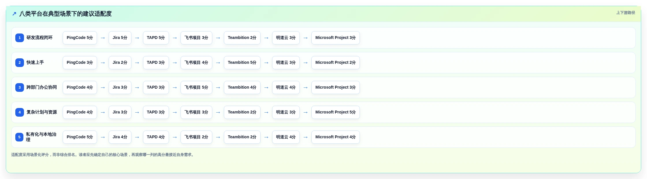The width and height of the screenshot is (647, 179).
Task: Click PingCode 5分 chip in 私有化与本地治理 row
Action: (80, 137)
